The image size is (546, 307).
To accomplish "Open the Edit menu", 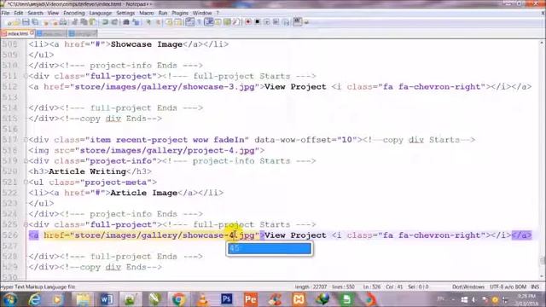I will pyautogui.click(x=19, y=13).
